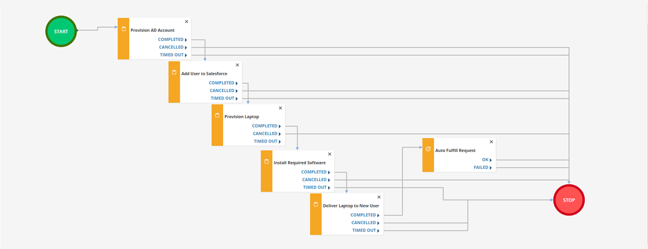Remove the Provision Laptop node
Viewport: 648px width, 249px height.
click(280, 108)
